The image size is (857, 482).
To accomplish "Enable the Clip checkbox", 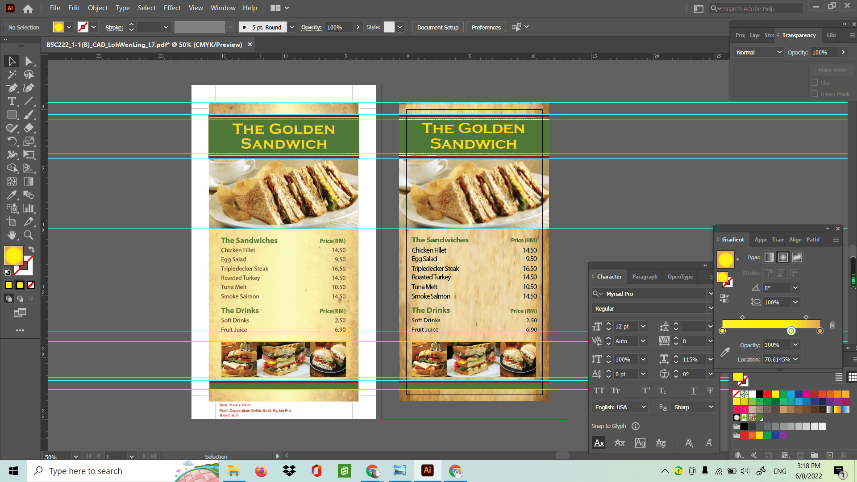I will pos(815,83).
